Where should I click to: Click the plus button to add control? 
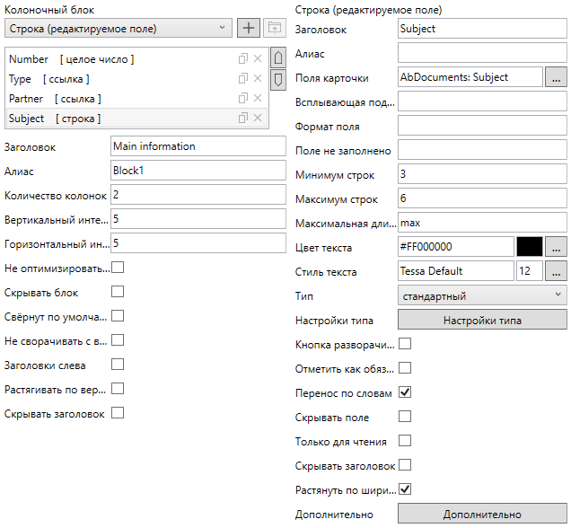click(248, 29)
